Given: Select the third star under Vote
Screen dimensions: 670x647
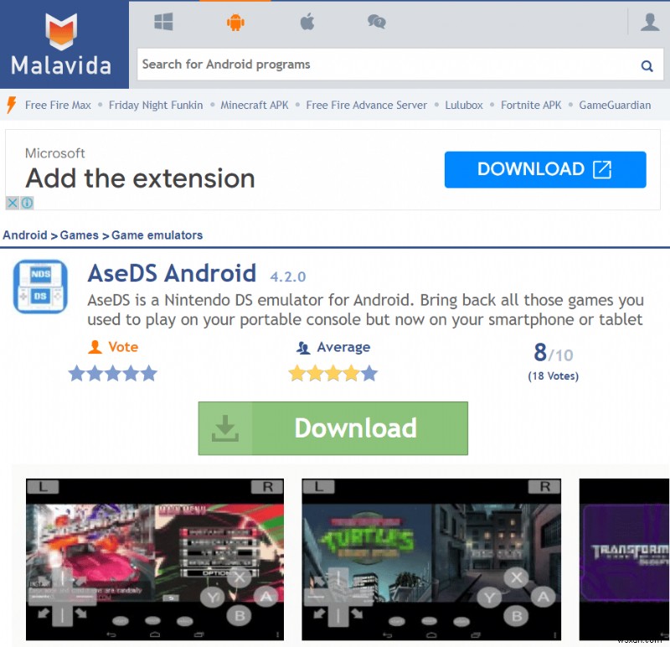Looking at the screenshot, I should [113, 374].
